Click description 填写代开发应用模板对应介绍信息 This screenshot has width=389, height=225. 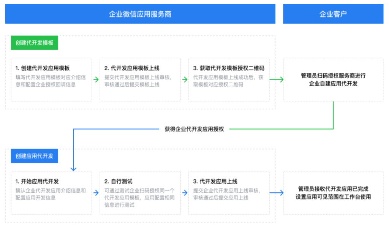click(51, 78)
